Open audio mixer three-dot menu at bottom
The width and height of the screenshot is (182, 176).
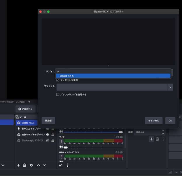[68, 165]
